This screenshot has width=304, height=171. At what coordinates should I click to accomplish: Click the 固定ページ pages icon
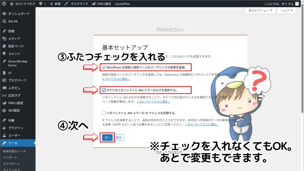[x=4, y=46]
